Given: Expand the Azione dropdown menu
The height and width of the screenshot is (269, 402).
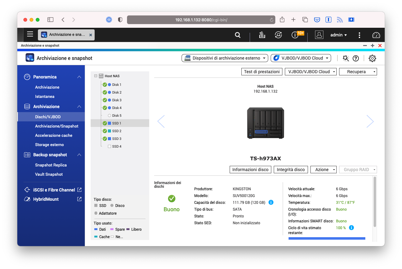Looking at the screenshot, I should [323, 170].
